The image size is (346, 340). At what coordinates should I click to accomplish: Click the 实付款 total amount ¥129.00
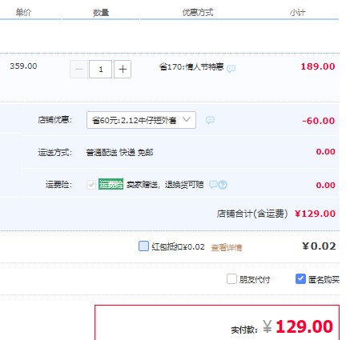point(298,326)
